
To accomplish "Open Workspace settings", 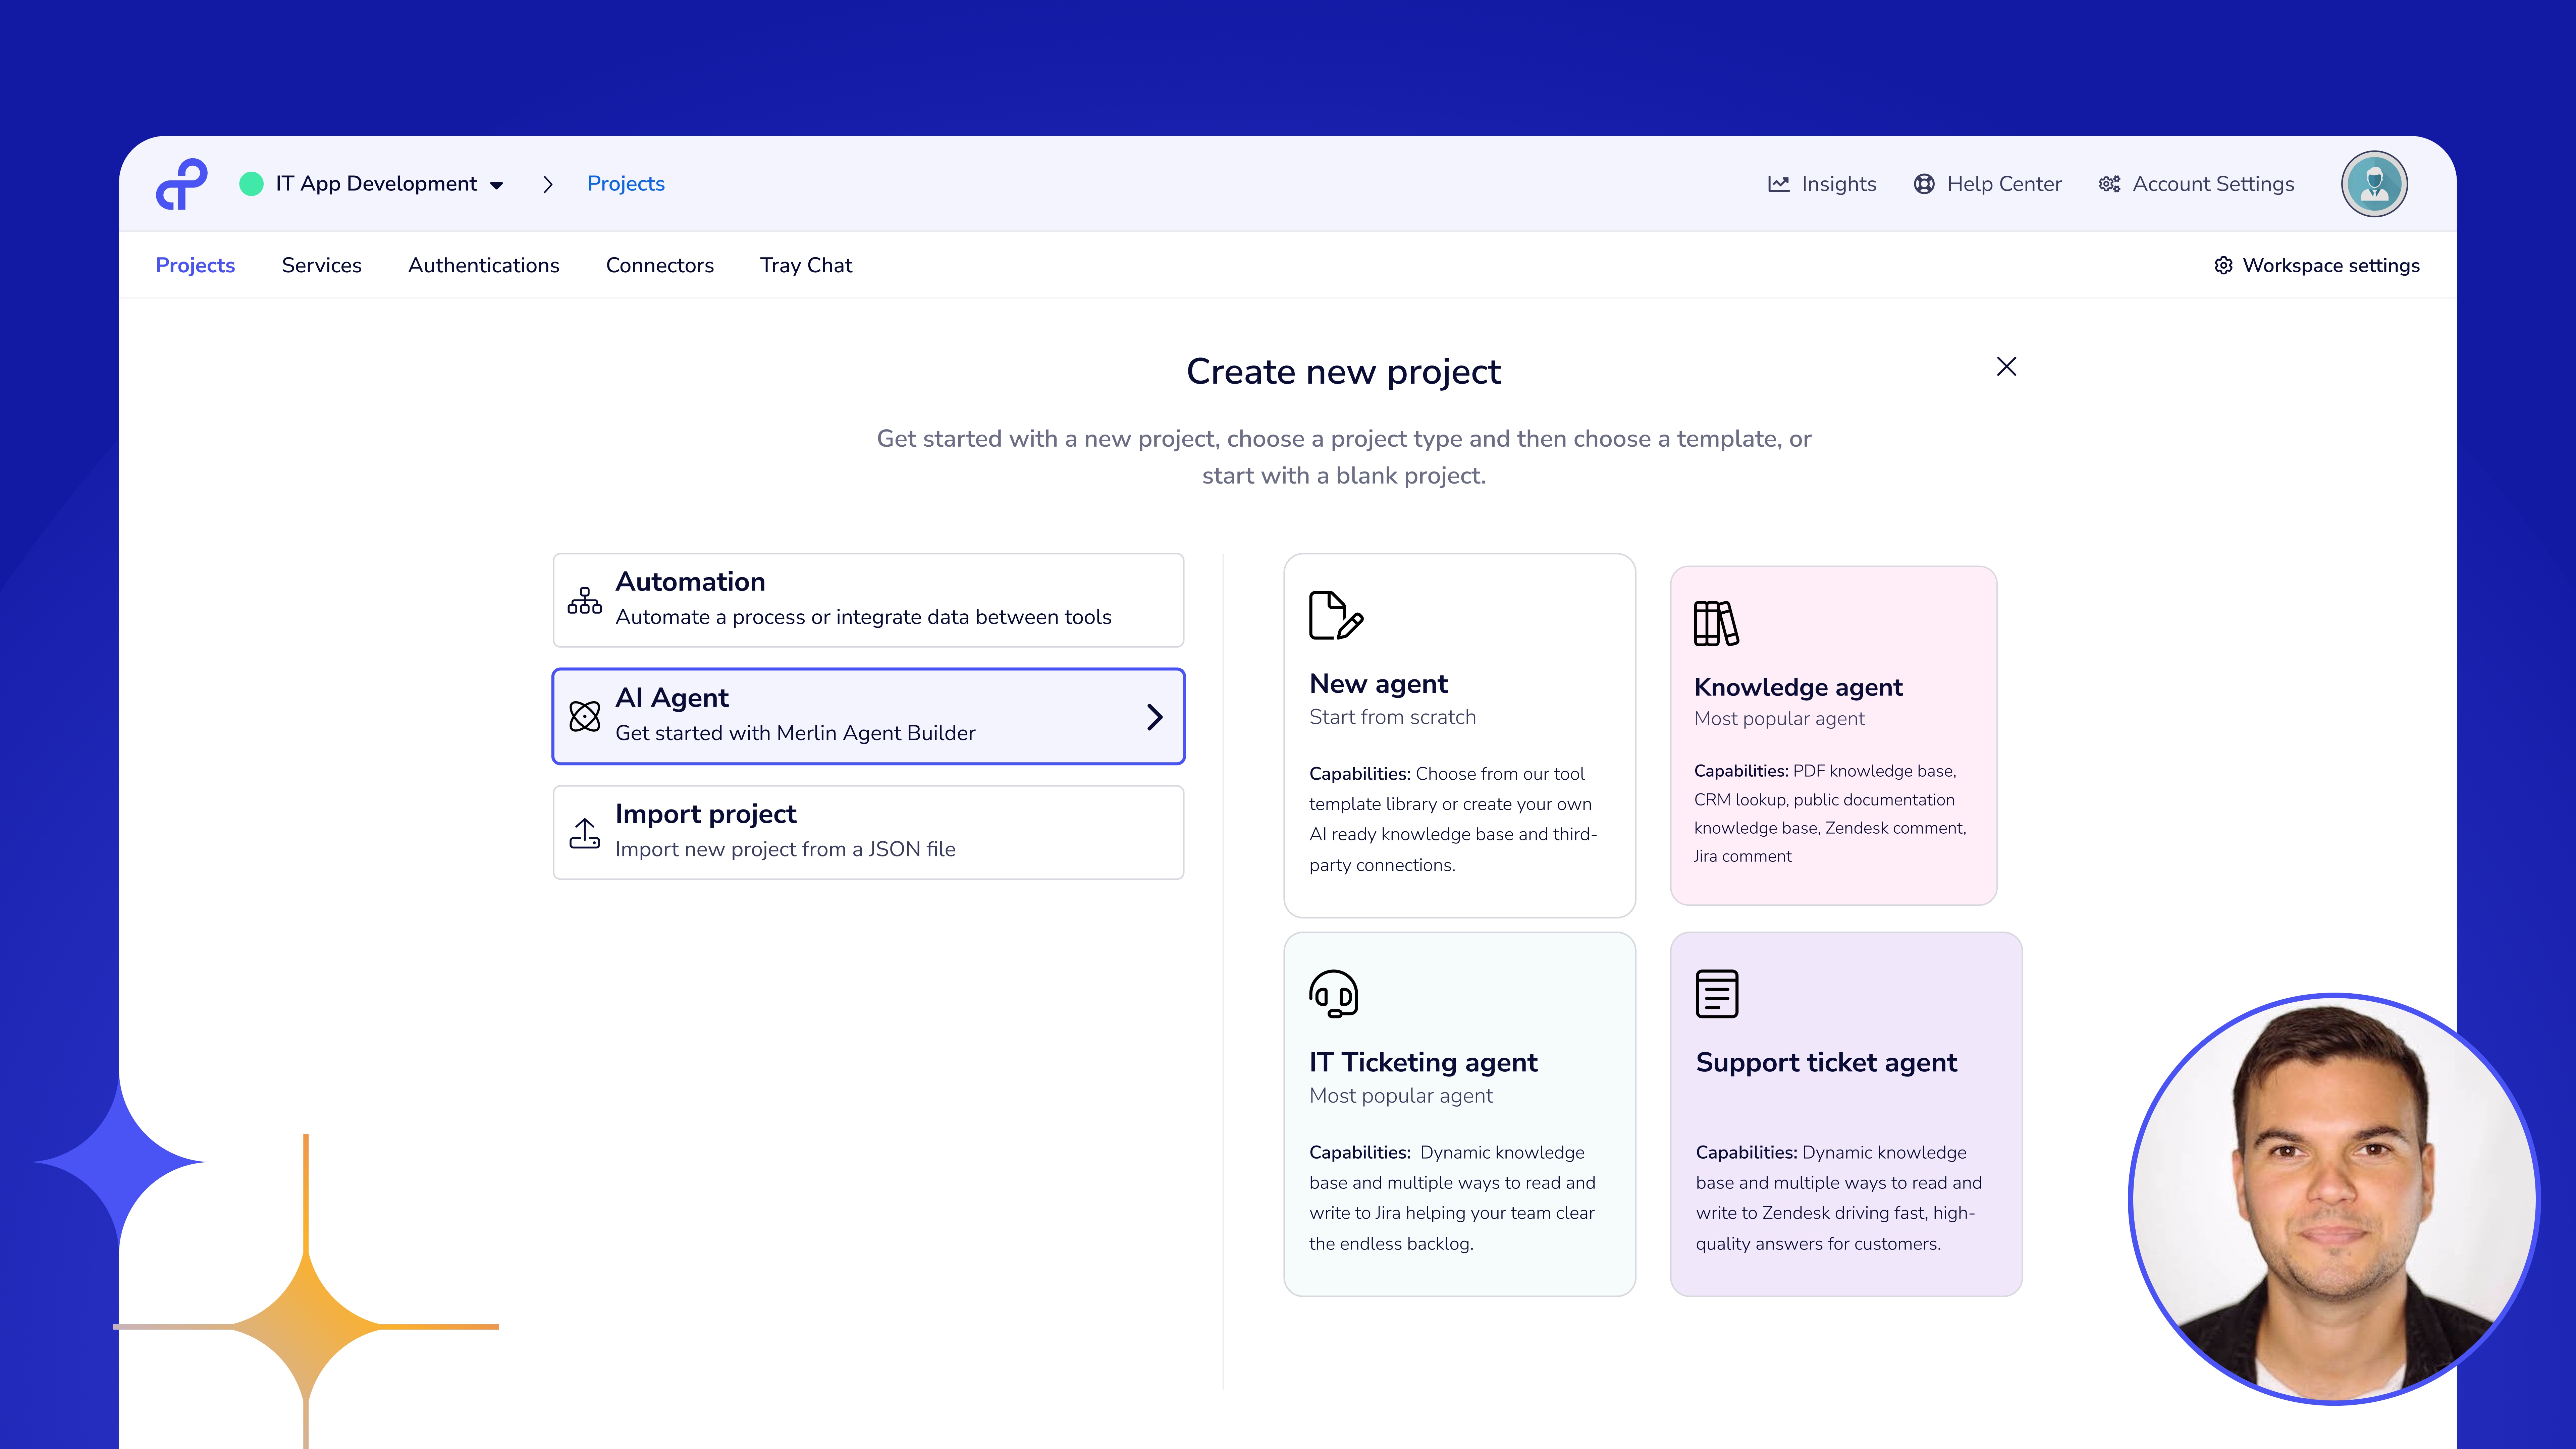I will pos(2317,265).
